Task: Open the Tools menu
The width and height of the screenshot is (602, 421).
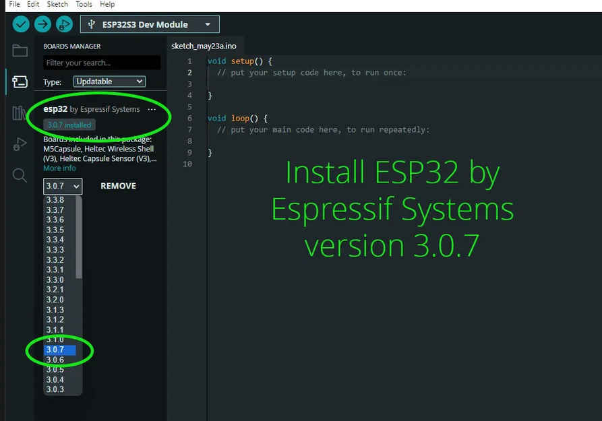Action: [84, 4]
